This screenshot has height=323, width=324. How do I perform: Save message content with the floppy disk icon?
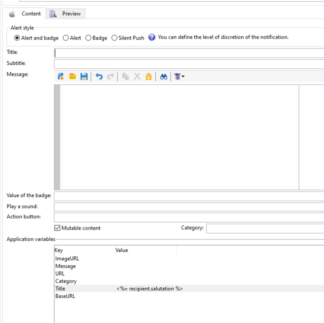click(x=84, y=76)
